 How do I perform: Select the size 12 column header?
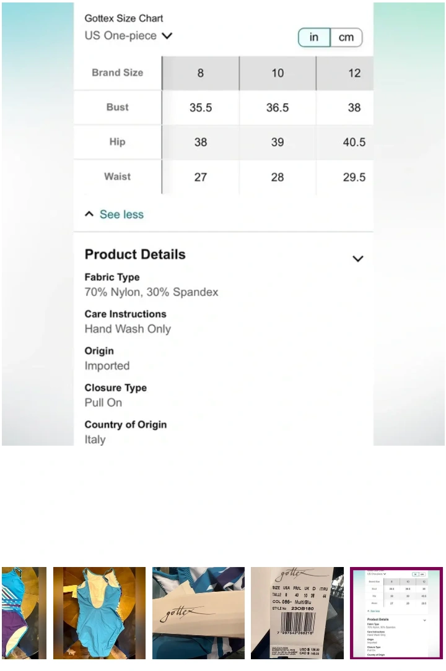click(354, 73)
